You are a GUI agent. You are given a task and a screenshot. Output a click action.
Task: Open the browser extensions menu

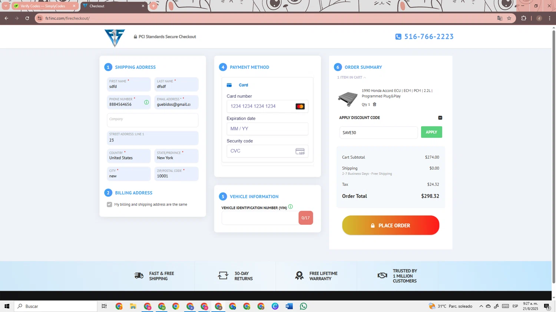point(524,18)
